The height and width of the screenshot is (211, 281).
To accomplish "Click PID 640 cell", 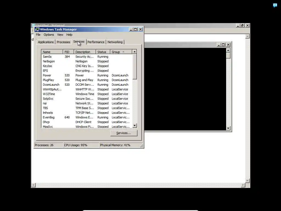I will (67, 117).
